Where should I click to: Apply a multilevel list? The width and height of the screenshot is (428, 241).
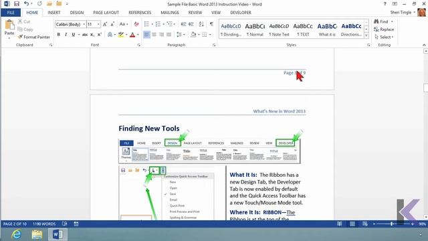pos(170,24)
